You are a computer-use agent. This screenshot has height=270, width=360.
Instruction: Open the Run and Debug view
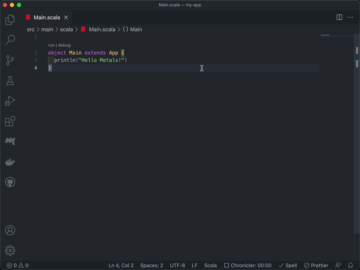[x=10, y=101]
